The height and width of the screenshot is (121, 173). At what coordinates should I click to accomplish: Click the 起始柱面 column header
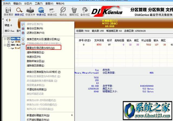[x=119, y=40]
